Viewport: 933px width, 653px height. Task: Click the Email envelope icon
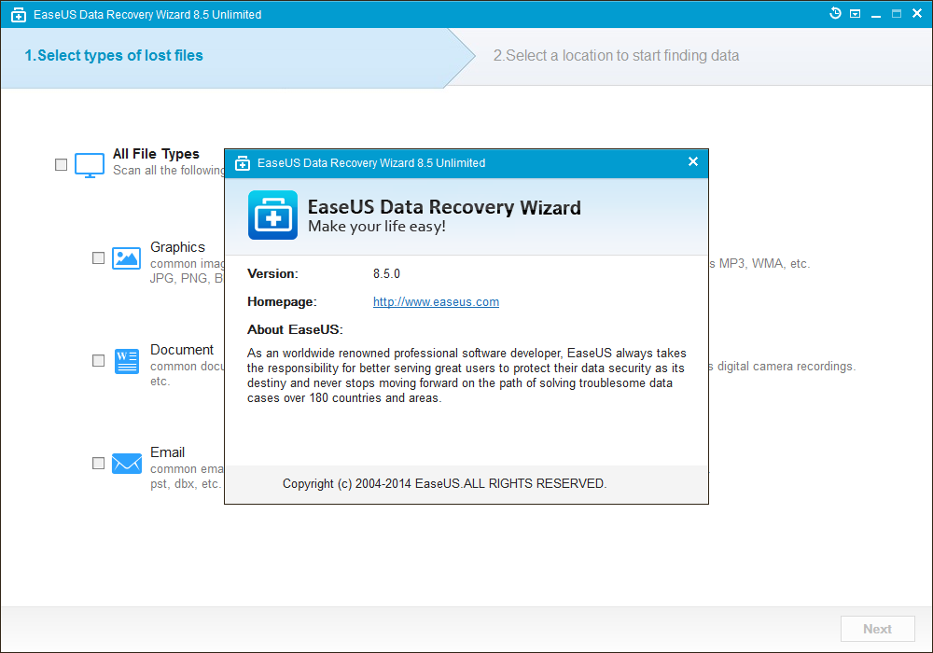pos(126,463)
